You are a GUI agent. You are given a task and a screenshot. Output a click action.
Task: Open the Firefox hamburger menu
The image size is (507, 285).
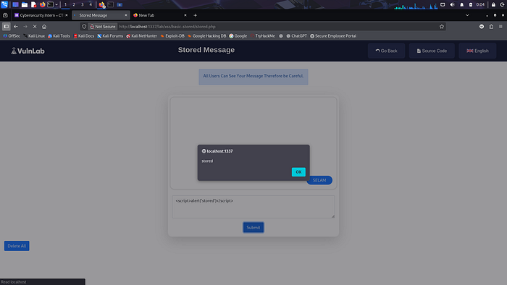point(500,27)
